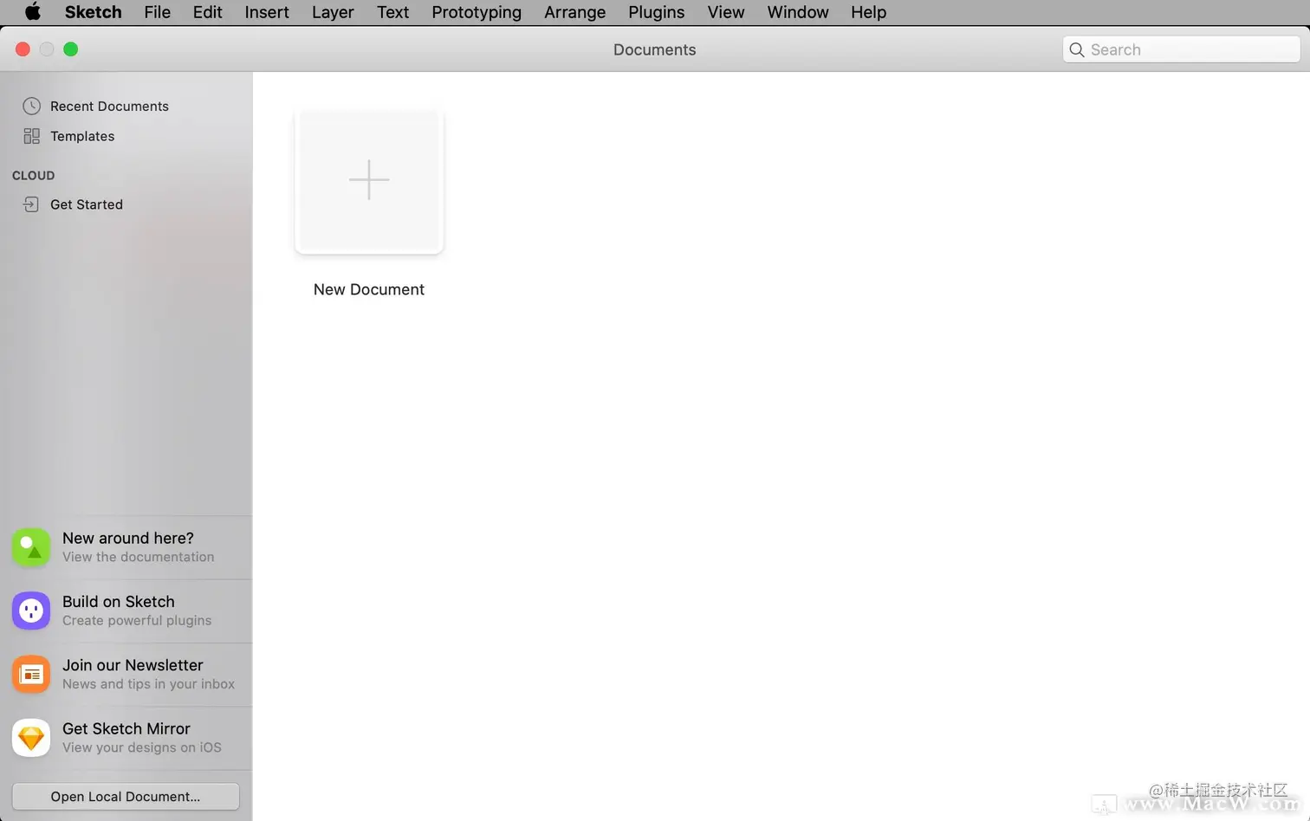Open View the documentation link

tap(138, 557)
